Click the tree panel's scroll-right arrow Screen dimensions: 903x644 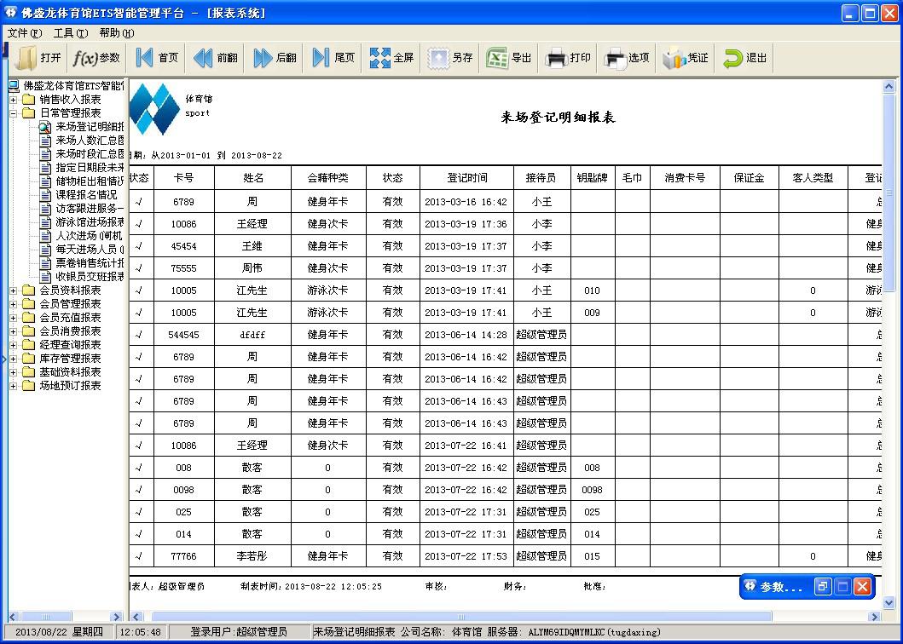116,617
